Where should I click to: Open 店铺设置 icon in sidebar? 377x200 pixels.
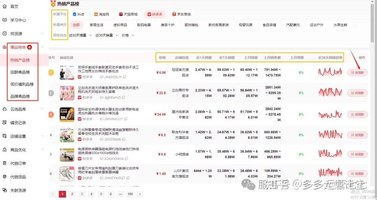point(4,136)
